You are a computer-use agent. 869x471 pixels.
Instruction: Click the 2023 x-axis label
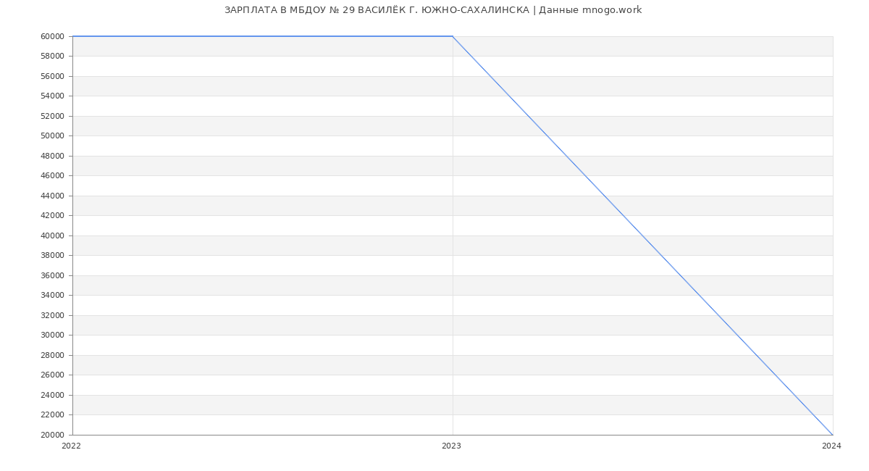tap(451, 446)
